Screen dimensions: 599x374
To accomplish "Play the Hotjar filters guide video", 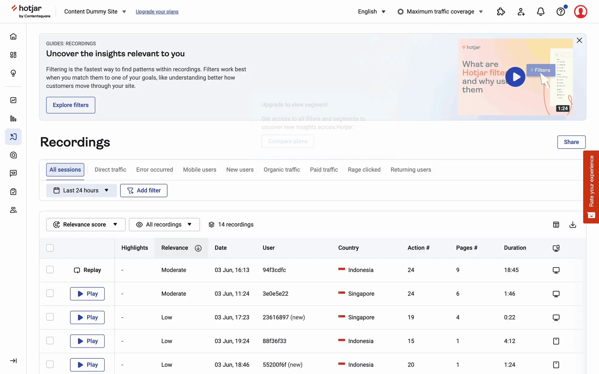I will pyautogui.click(x=515, y=77).
